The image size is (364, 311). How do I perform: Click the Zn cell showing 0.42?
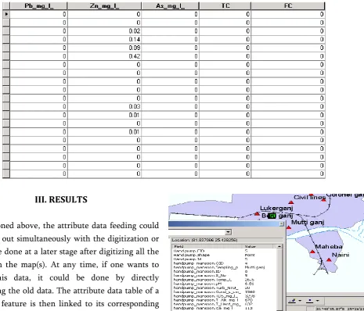coord(104,56)
